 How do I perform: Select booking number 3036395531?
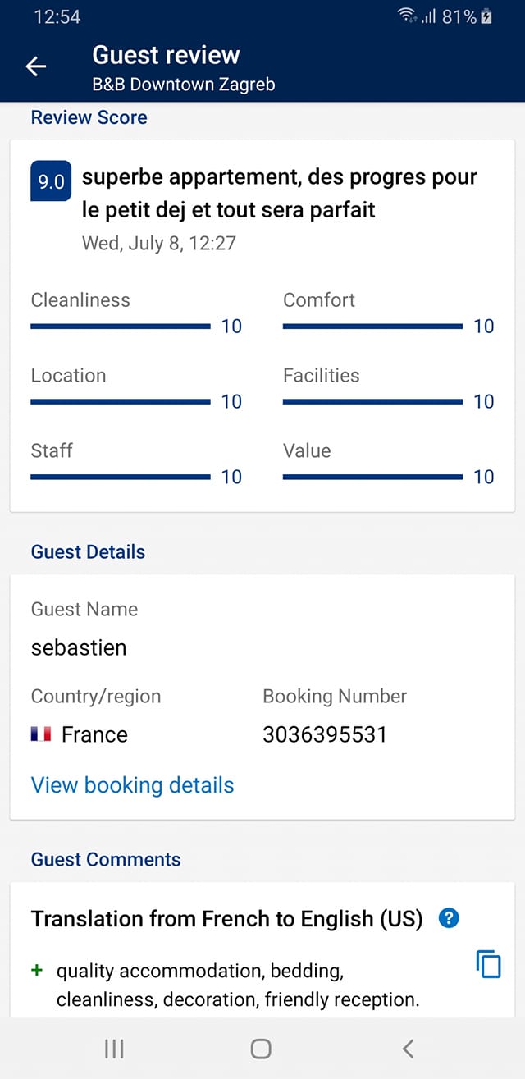[x=324, y=734]
